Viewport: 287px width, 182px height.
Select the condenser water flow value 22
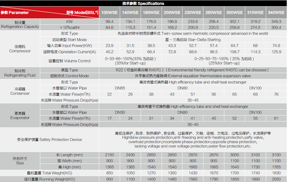point(109,94)
